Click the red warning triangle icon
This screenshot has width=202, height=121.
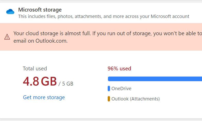click(7, 37)
